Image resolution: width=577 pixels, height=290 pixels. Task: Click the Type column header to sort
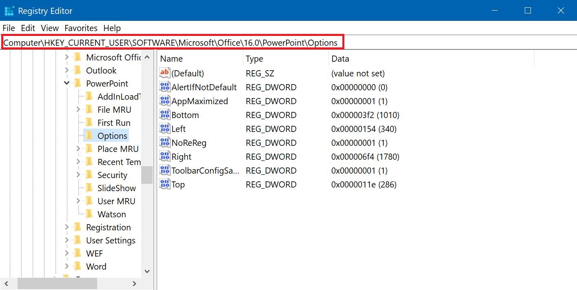[254, 58]
